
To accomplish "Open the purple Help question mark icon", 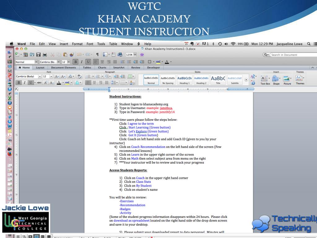I will pyautogui.click(x=142, y=55).
